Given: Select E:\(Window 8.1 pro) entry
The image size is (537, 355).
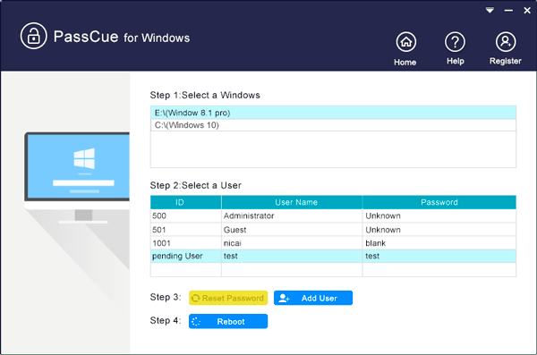Looking at the screenshot, I should (x=333, y=113).
